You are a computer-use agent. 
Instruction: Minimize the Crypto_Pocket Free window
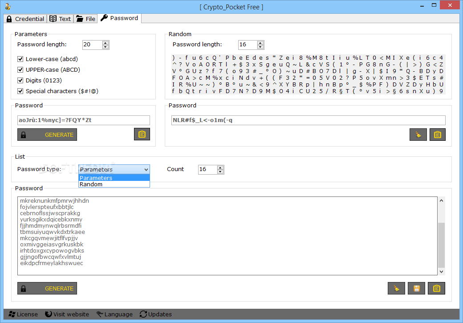click(422, 5)
